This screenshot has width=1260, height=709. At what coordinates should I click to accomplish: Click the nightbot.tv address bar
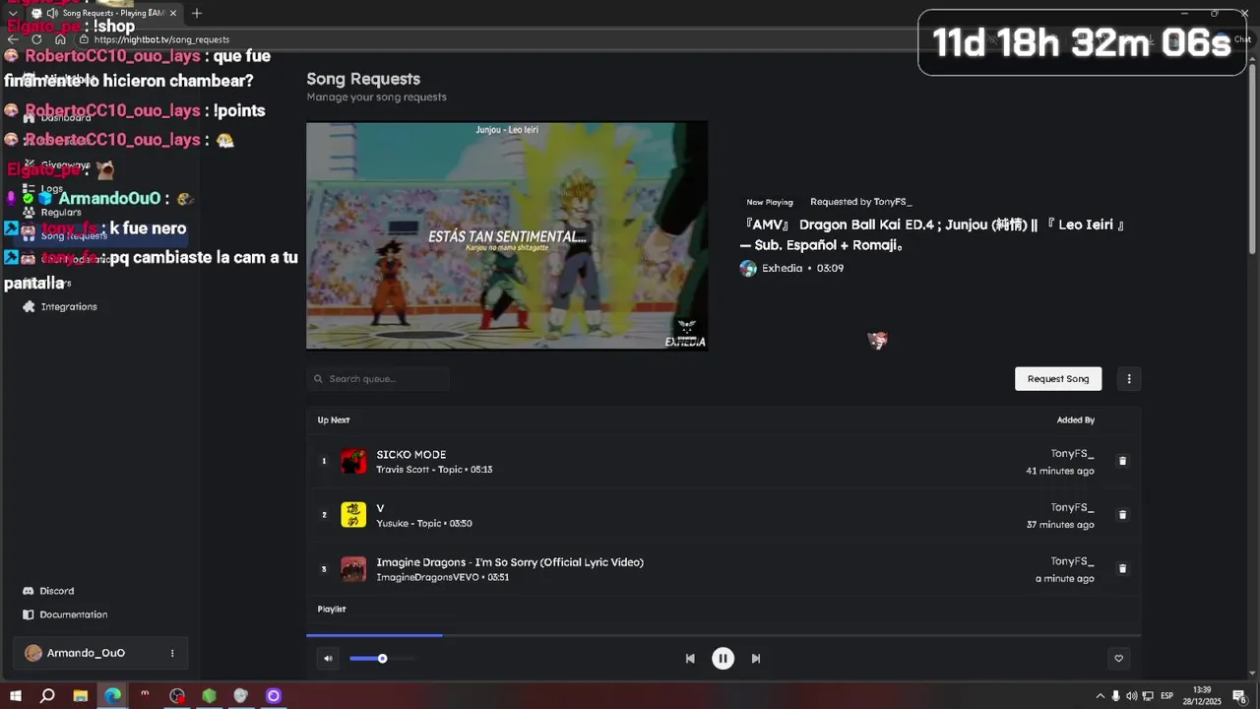click(161, 39)
